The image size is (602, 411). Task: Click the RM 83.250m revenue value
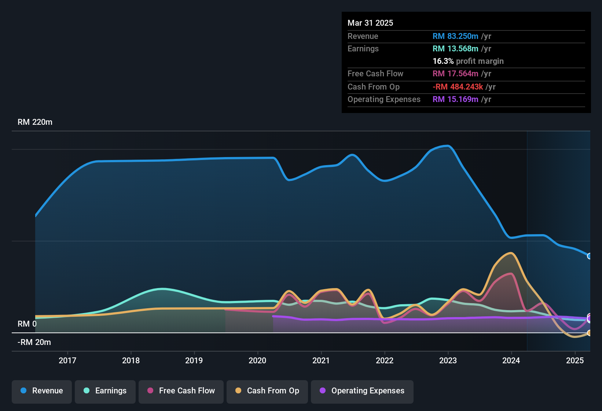click(455, 36)
